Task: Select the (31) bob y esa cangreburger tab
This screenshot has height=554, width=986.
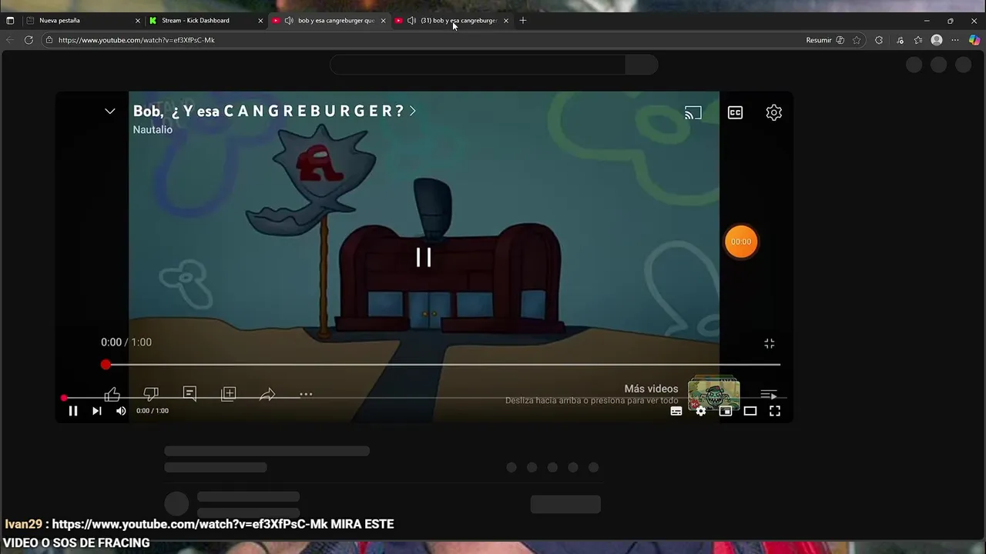Action: click(x=451, y=21)
